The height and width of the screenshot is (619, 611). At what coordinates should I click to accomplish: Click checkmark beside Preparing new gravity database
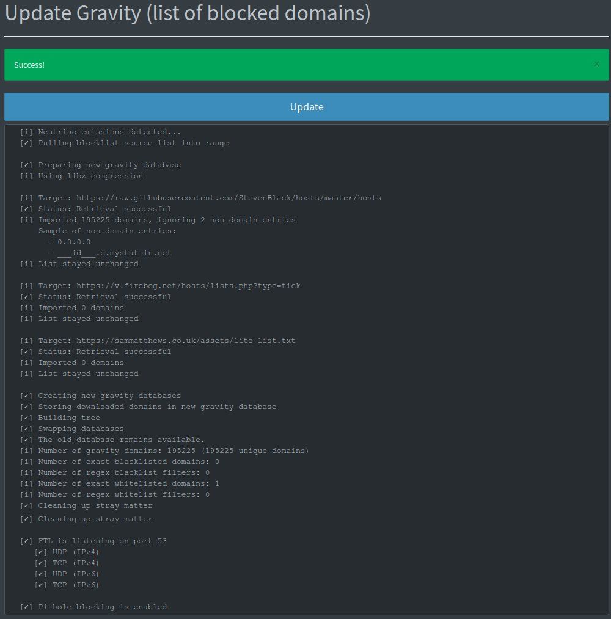[x=26, y=165]
